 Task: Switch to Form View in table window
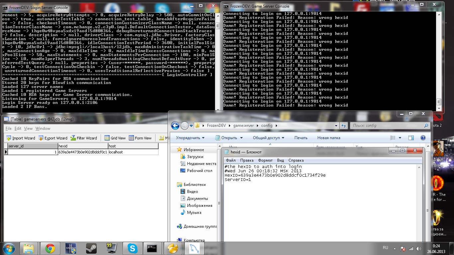[140, 138]
